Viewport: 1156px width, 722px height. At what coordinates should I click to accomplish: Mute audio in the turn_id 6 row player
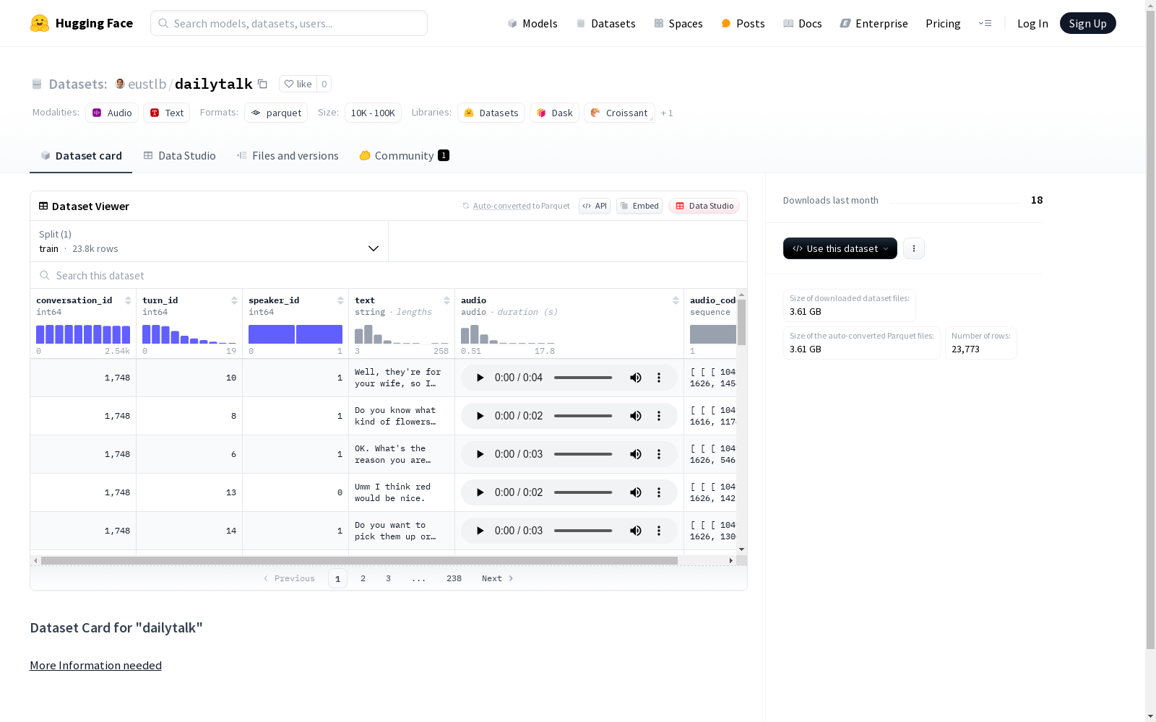[x=636, y=454]
